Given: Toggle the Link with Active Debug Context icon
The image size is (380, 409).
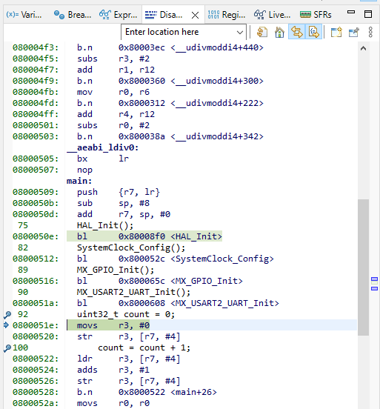Looking at the screenshot, I should [x=297, y=32].
